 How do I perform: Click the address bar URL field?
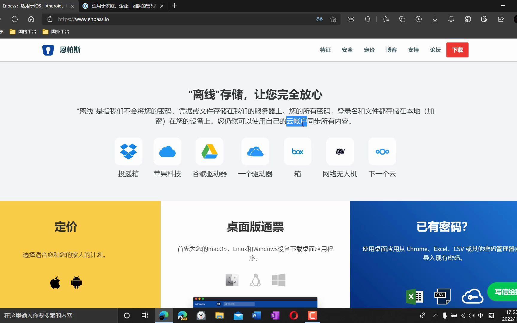point(180,19)
